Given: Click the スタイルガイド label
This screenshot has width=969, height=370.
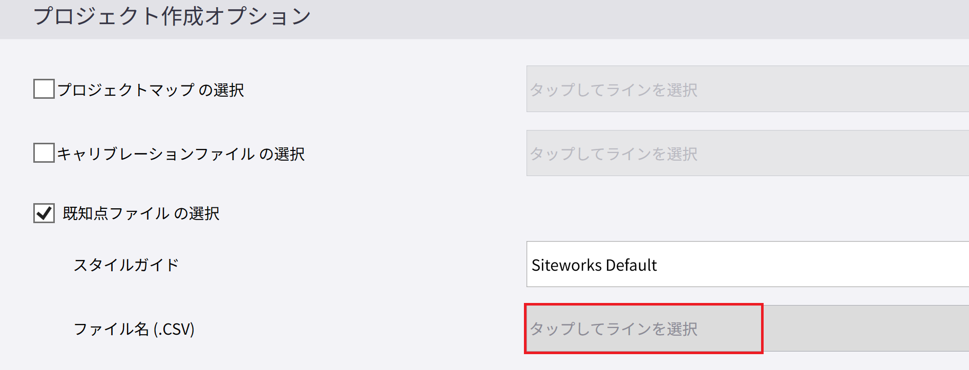Looking at the screenshot, I should coord(126,265).
